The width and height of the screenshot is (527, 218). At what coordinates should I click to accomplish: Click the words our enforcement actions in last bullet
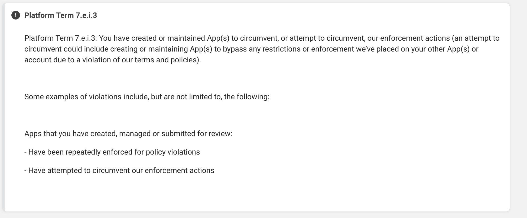[x=173, y=171]
